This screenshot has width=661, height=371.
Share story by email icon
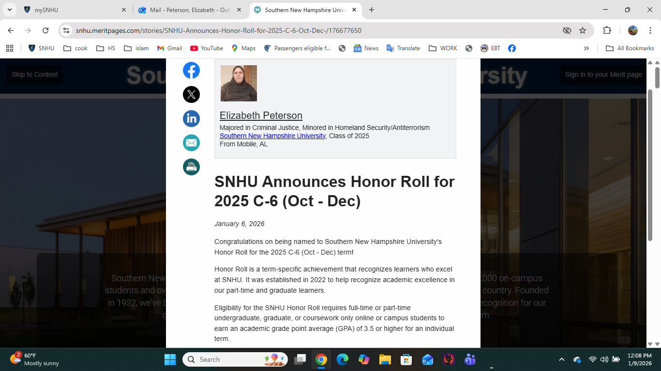191,143
